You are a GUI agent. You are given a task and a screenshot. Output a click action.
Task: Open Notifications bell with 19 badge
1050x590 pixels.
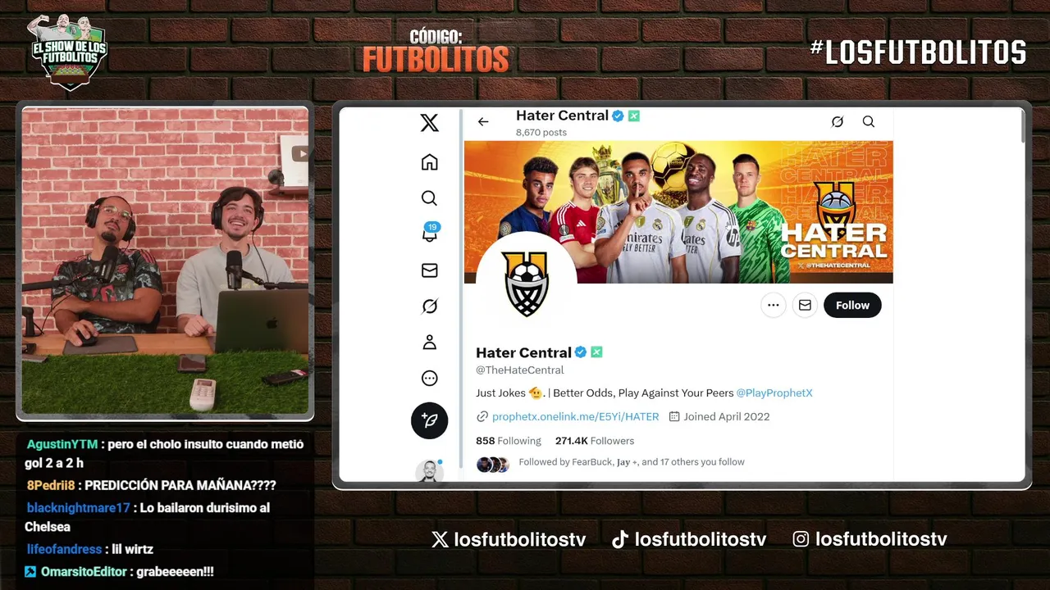coord(430,233)
